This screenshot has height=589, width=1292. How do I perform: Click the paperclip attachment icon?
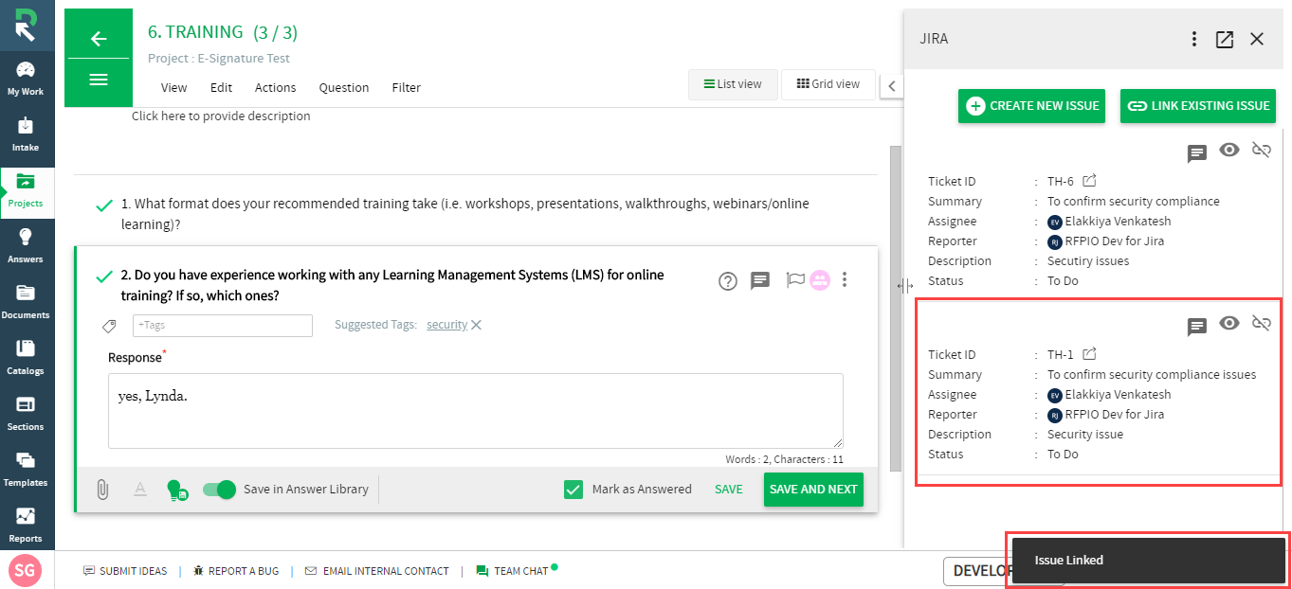pyautogui.click(x=102, y=490)
